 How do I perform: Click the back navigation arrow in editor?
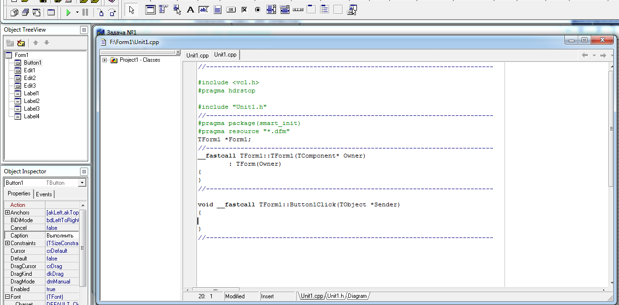click(x=585, y=56)
